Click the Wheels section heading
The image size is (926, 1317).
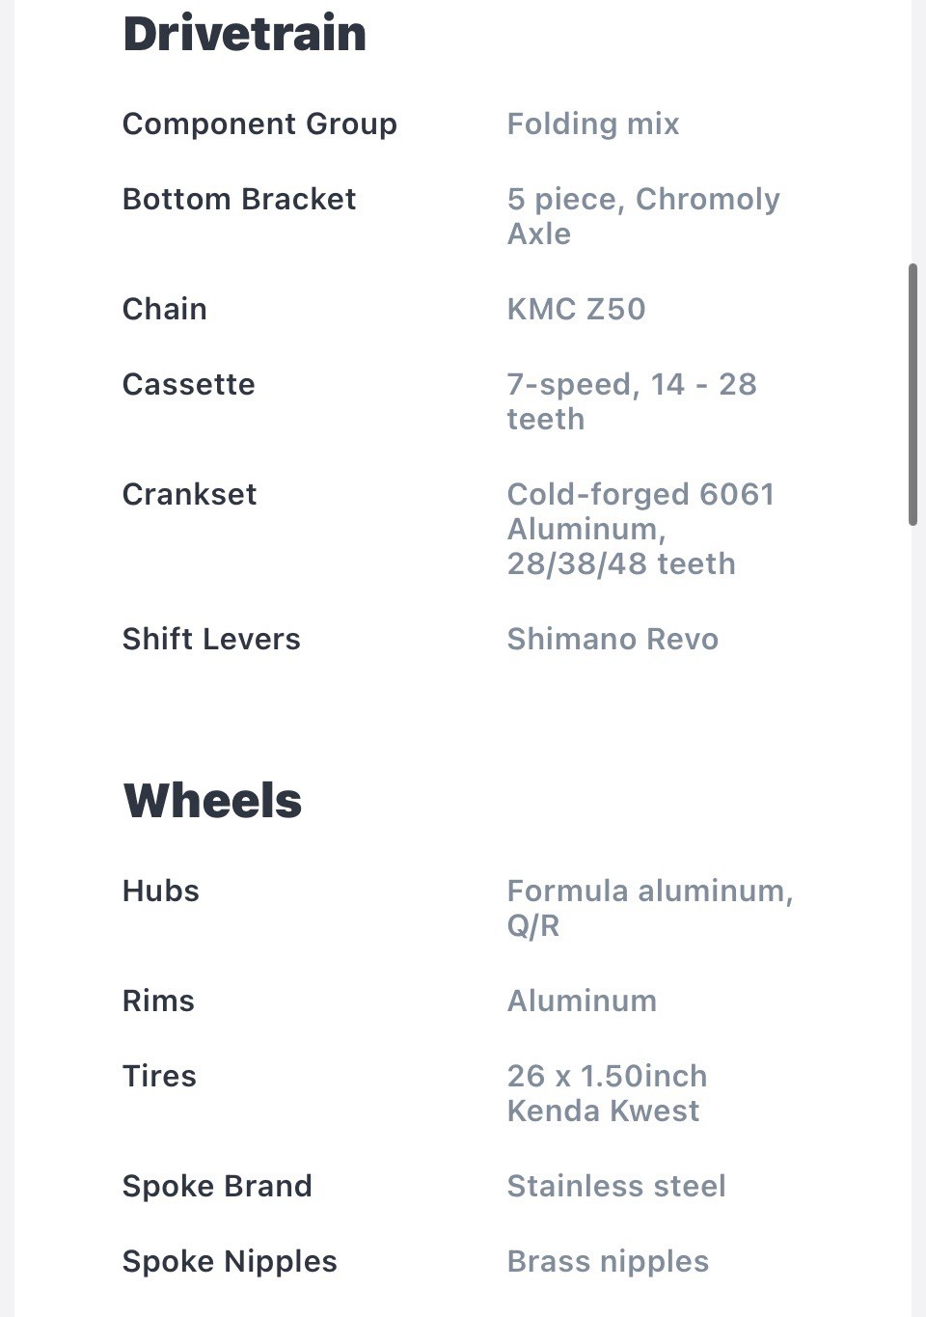[x=212, y=801]
